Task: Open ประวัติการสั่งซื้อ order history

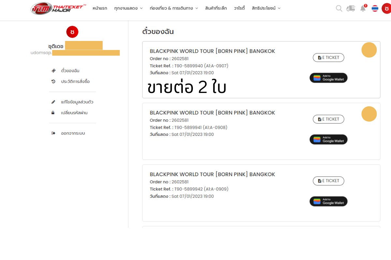Action: (x=75, y=81)
